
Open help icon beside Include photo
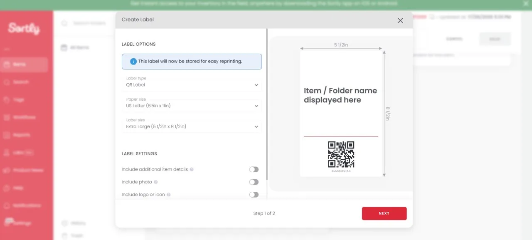click(156, 182)
